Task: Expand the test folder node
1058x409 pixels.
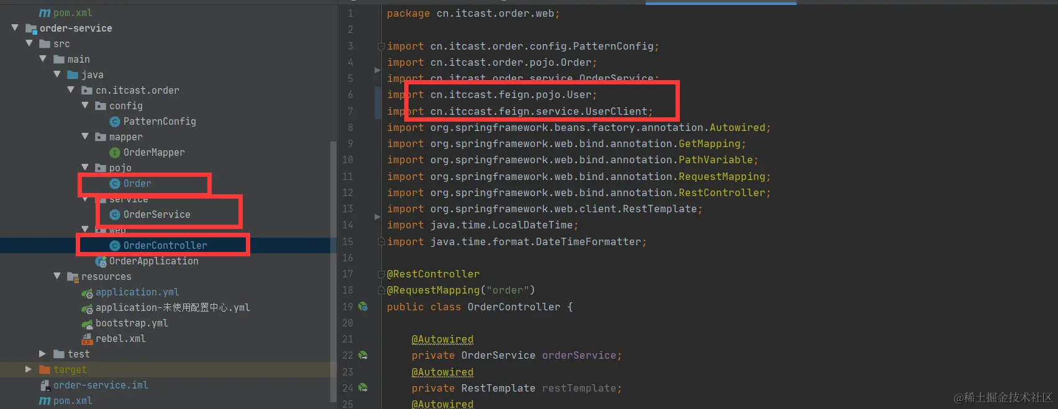Action: point(42,354)
